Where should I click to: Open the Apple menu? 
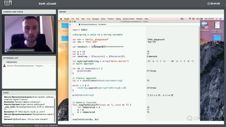pyautogui.click(x=61, y=19)
